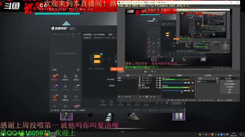The height and width of the screenshot is (137, 245).
Task: Open source properties gear in 来源 toolbar
Action: 147,97
